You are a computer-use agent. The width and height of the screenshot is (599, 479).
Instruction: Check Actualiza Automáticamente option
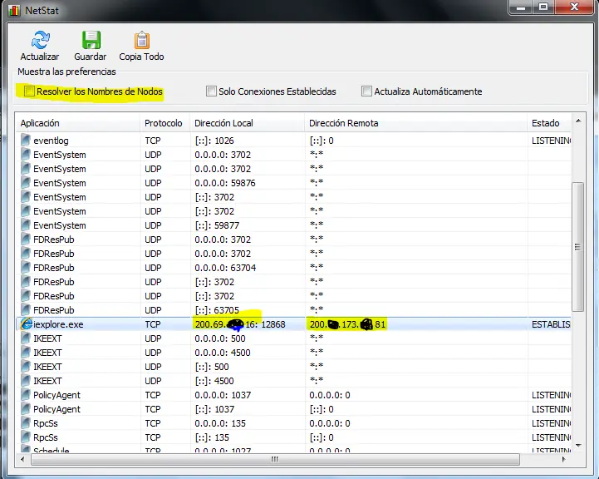[x=366, y=91]
